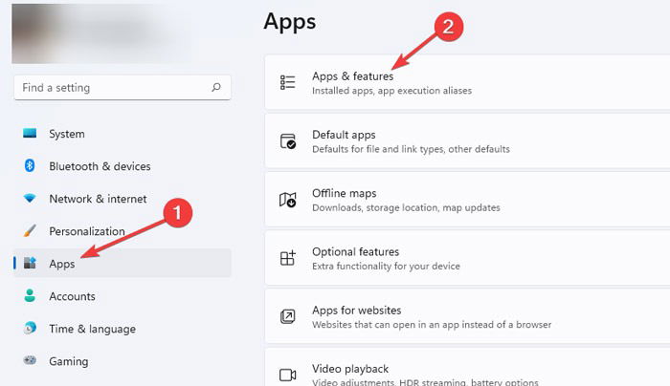Viewport: 670px width, 386px height.
Task: Click the Video playback camera icon
Action: coord(287,375)
